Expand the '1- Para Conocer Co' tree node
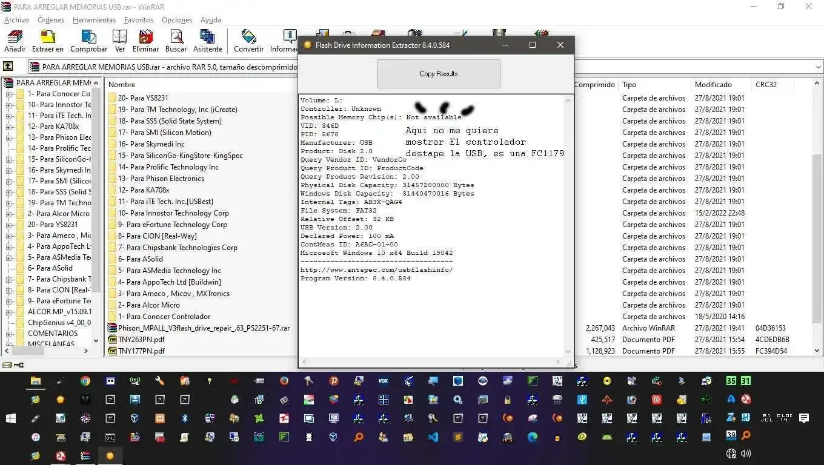This screenshot has height=465, width=824. click(x=9, y=94)
